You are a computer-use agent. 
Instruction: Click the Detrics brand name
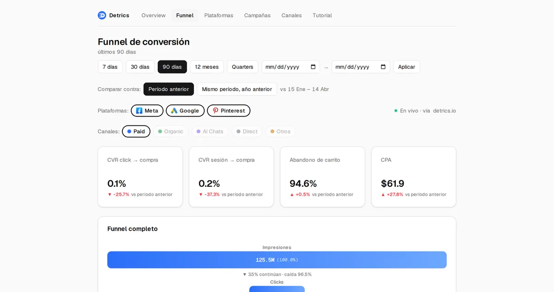[119, 15]
